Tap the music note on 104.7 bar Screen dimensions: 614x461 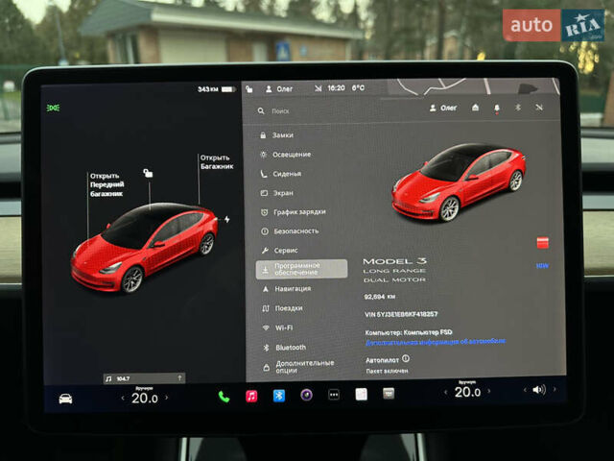click(108, 378)
